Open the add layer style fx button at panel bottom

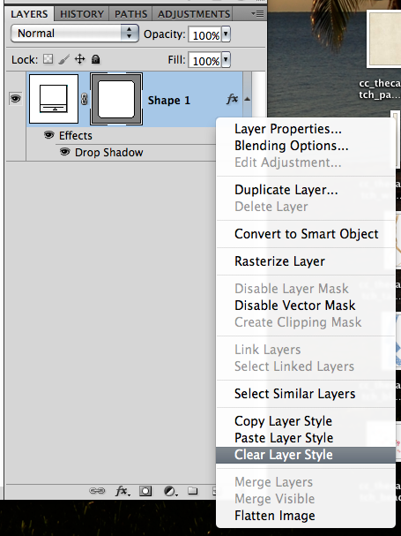[x=123, y=491]
